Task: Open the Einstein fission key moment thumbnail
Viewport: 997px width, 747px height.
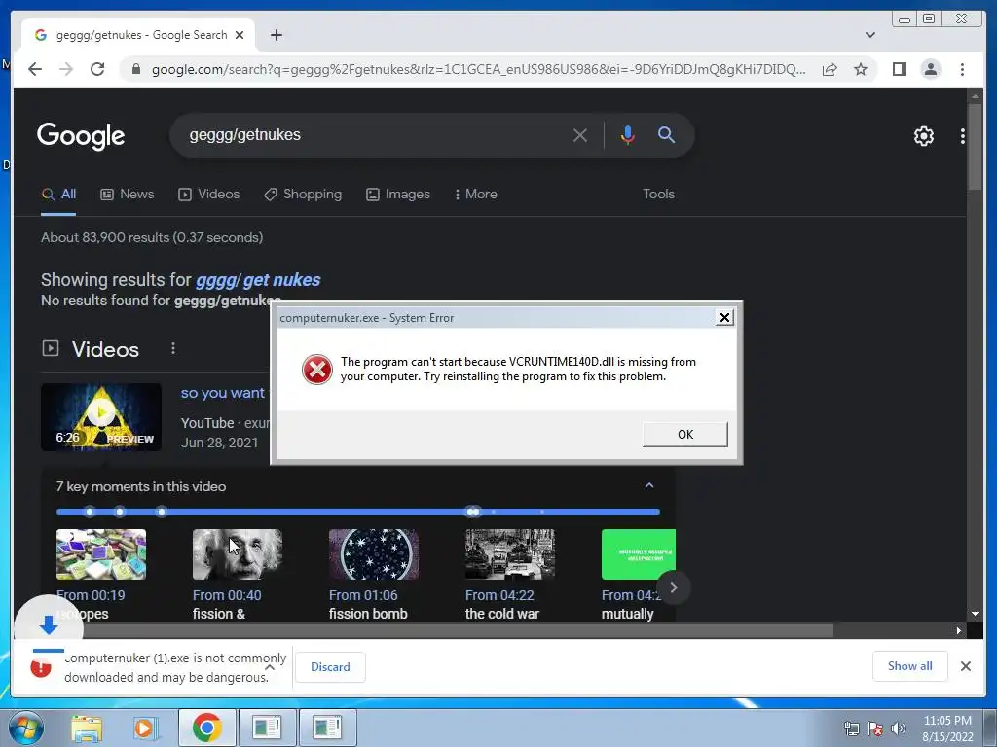Action: 238,553
